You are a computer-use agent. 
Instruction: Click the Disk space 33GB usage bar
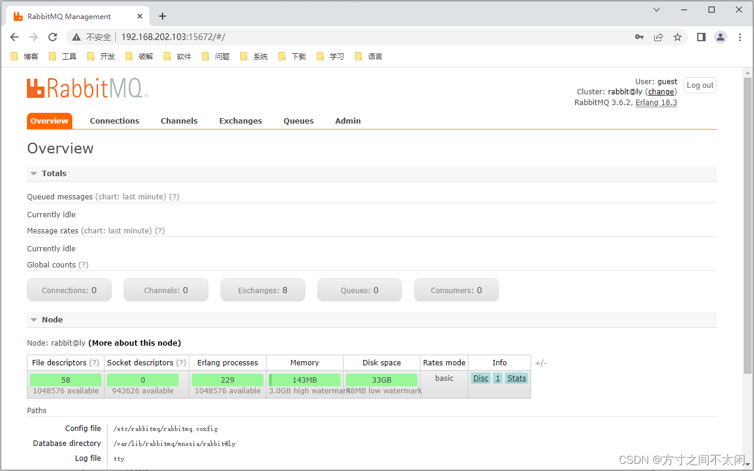[382, 380]
